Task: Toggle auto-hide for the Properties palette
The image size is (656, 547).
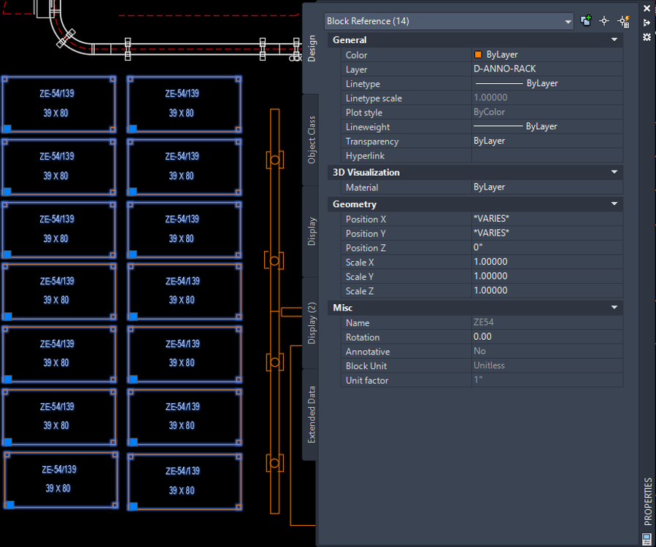Action: (647, 23)
